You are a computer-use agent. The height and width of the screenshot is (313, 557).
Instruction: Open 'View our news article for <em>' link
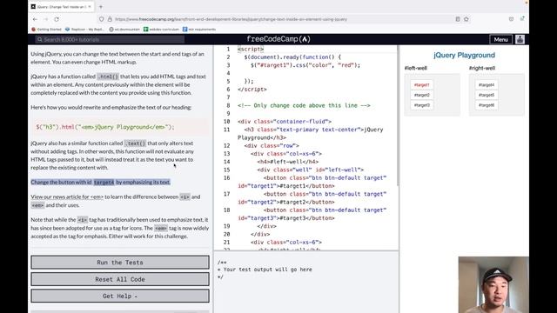pos(67,196)
